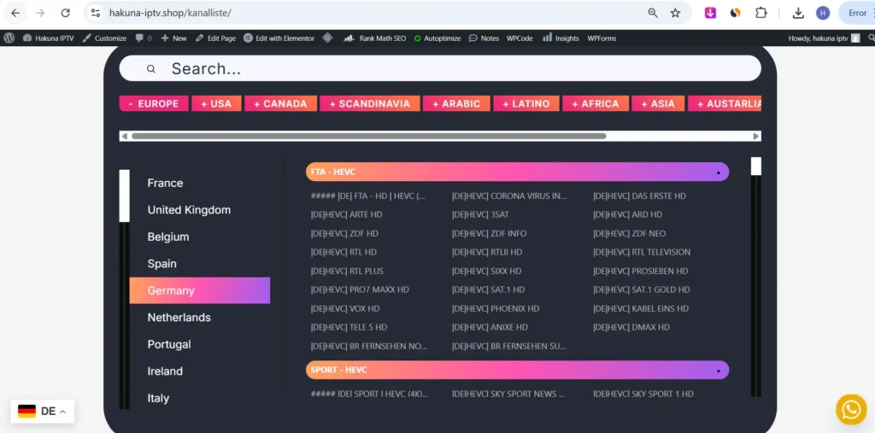Open Rank Math SEO menu
This screenshot has height=433, width=875.
pyautogui.click(x=375, y=38)
